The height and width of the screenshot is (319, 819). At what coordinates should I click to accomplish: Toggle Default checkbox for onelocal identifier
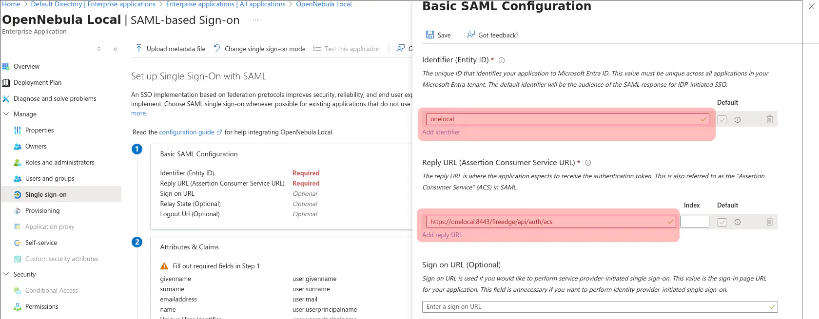[x=722, y=120]
